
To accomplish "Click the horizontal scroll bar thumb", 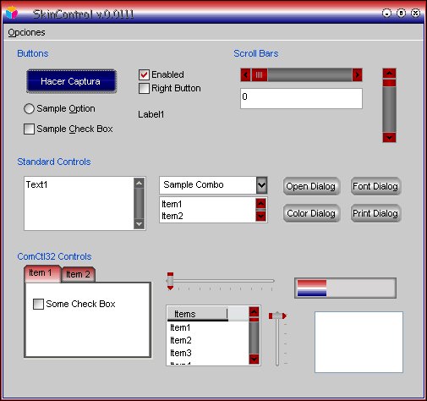I will (x=260, y=75).
